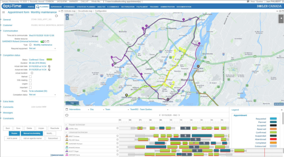
Task: Open info circle for VOGEL Gary row
Action: tap(117, 128)
